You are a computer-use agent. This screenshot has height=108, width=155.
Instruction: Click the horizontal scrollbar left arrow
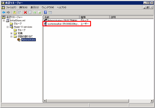click(45, 101)
